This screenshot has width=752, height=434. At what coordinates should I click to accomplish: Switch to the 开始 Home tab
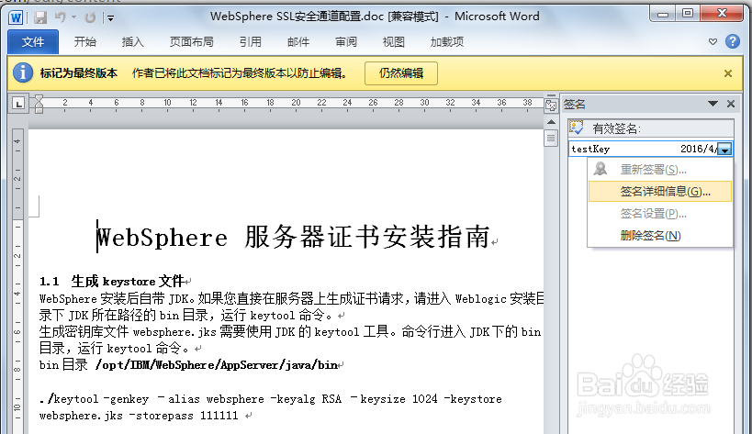click(x=84, y=42)
